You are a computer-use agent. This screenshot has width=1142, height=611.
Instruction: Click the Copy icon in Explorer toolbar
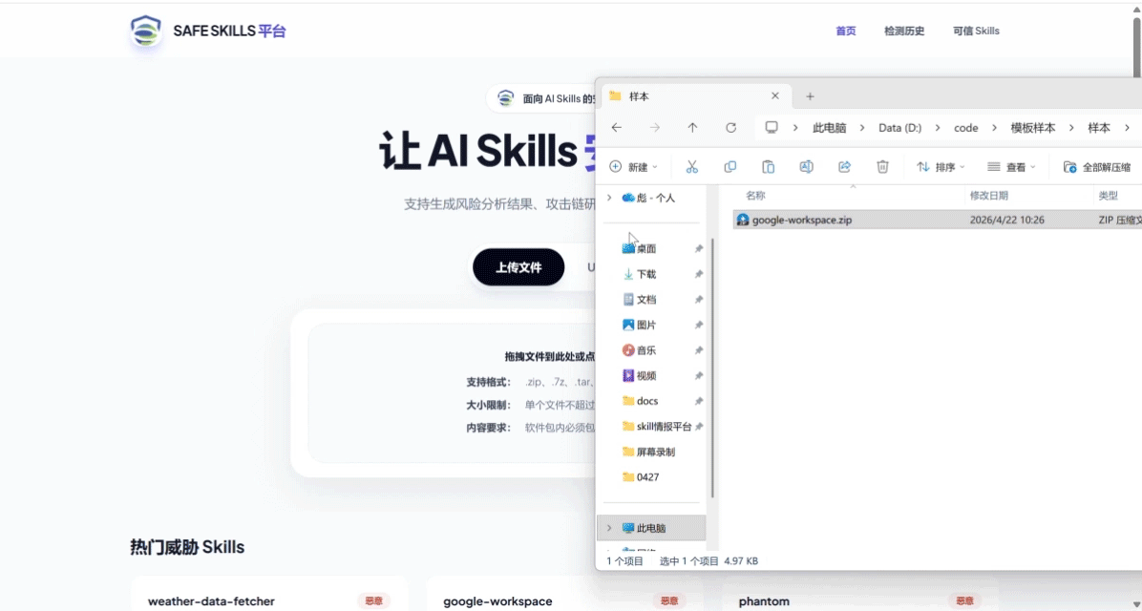pos(730,167)
